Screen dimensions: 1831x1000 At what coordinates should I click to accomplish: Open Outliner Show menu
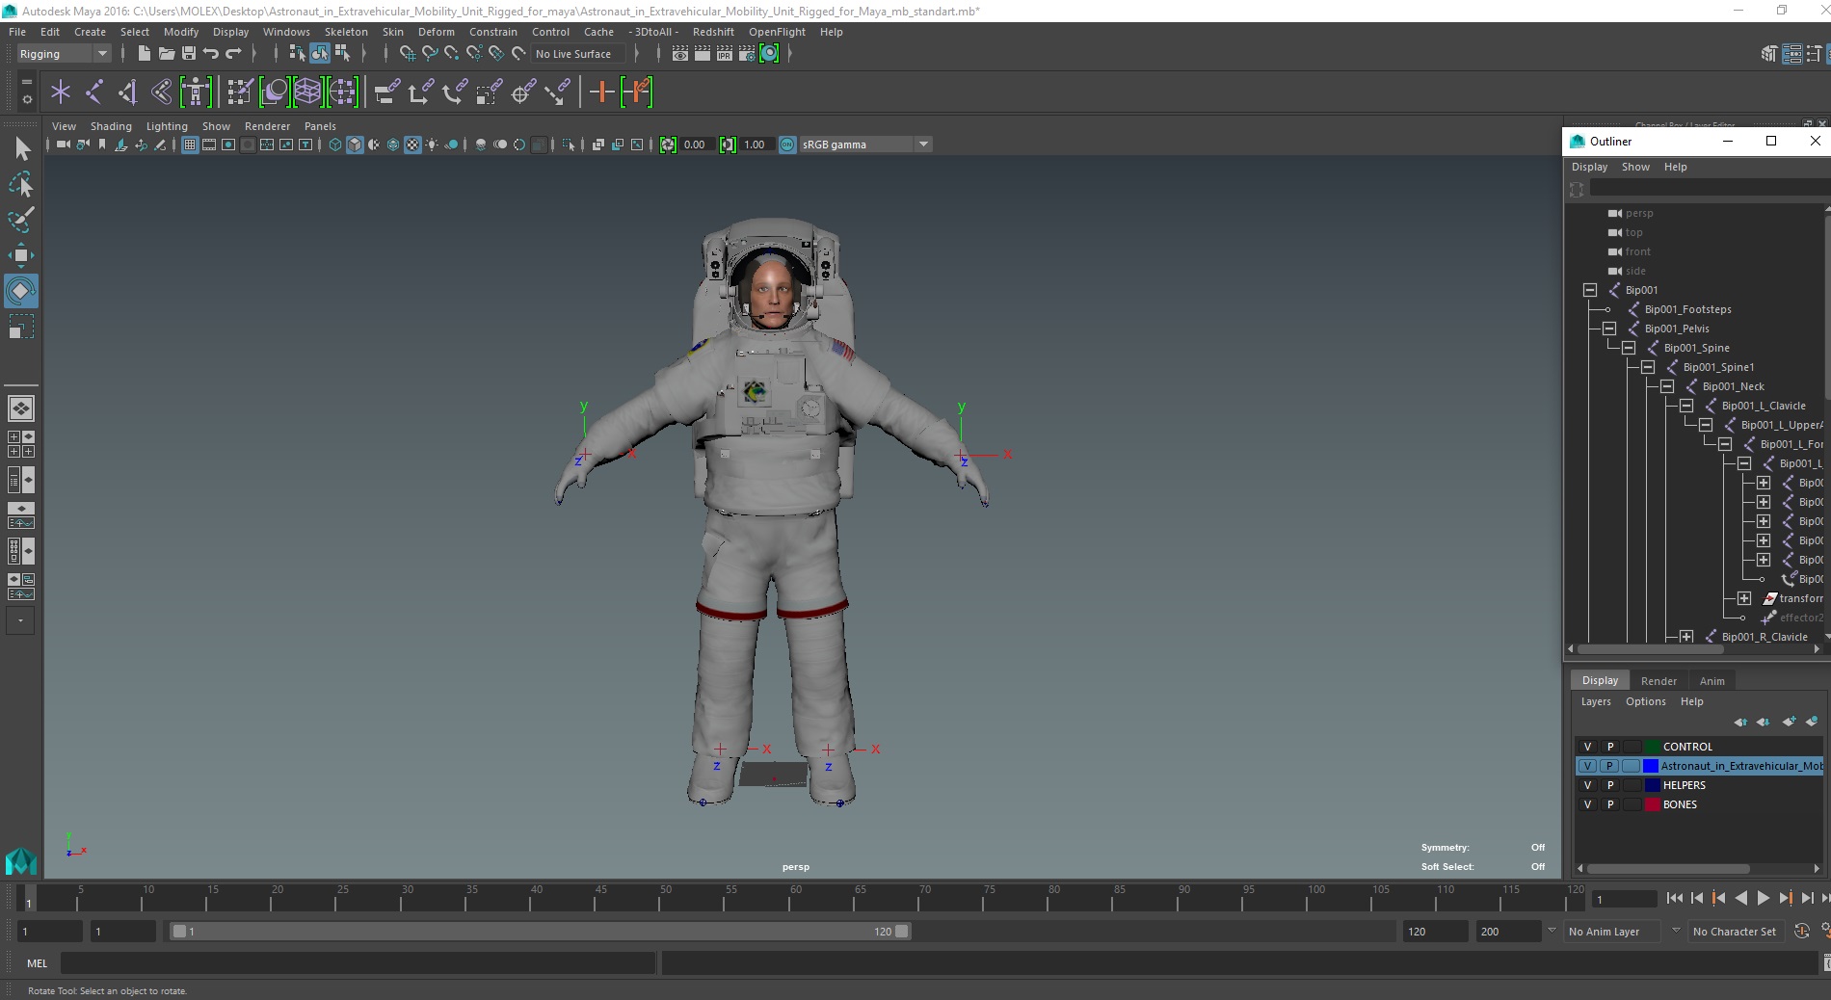(x=1635, y=167)
